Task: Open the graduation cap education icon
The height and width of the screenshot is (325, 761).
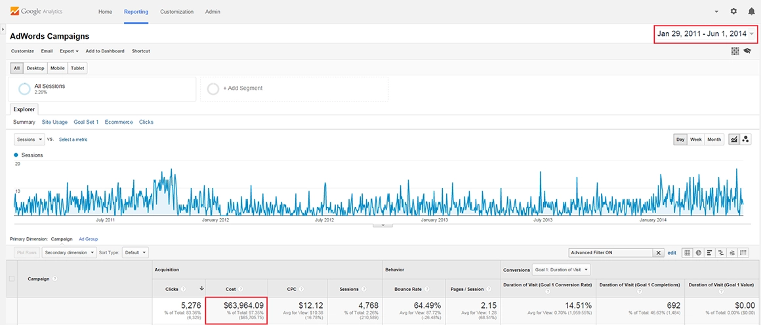Action: pyautogui.click(x=747, y=51)
